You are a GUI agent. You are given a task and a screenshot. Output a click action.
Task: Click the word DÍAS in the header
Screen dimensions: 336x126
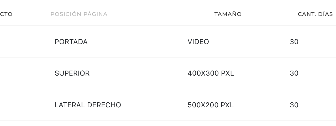pyautogui.click(x=325, y=14)
